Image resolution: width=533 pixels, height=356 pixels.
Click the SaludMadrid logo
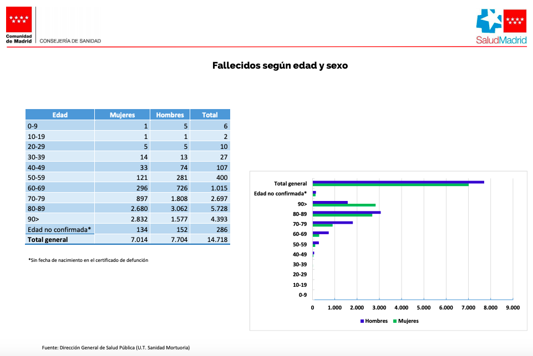pos(501,26)
